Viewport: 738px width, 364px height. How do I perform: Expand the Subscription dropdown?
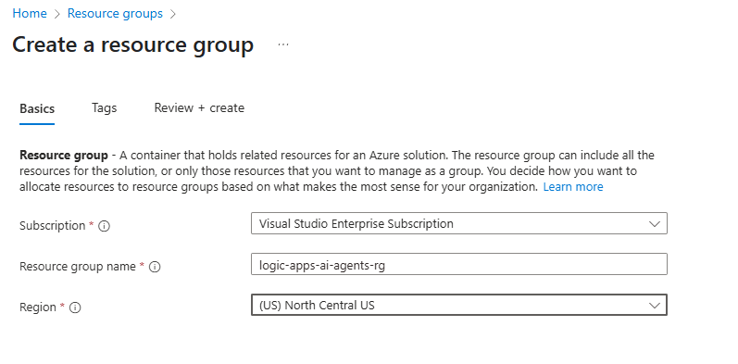pyautogui.click(x=459, y=223)
